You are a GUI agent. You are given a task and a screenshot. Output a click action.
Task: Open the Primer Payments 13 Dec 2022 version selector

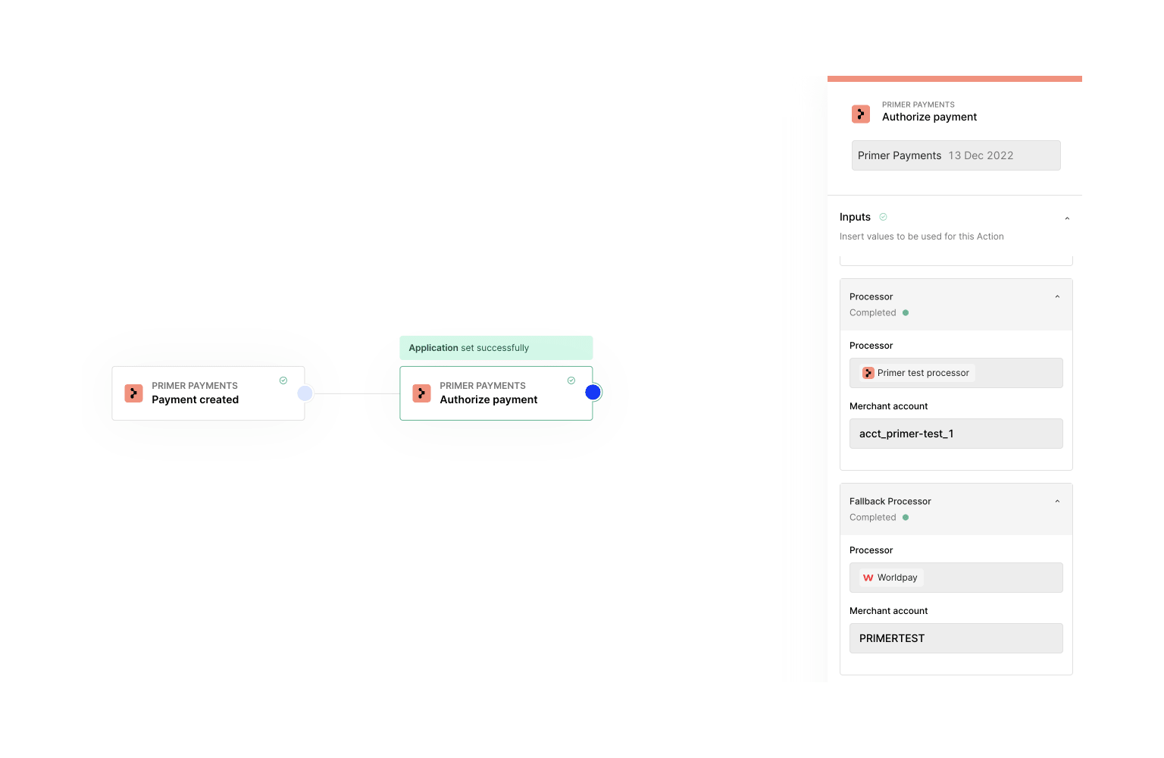coord(956,155)
